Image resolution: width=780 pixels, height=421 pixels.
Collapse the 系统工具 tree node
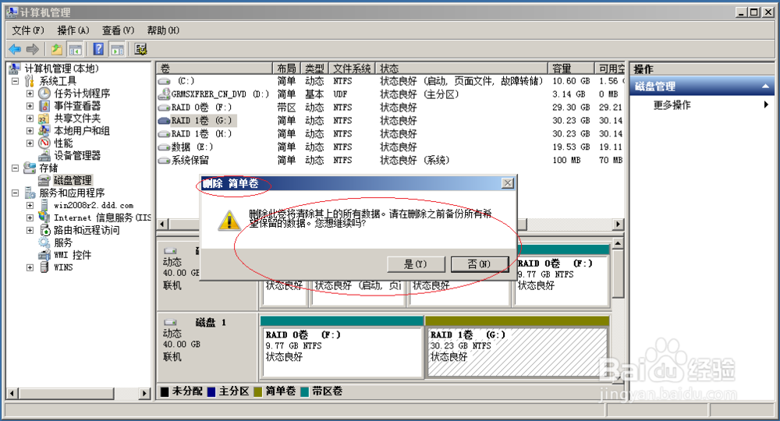(16, 80)
